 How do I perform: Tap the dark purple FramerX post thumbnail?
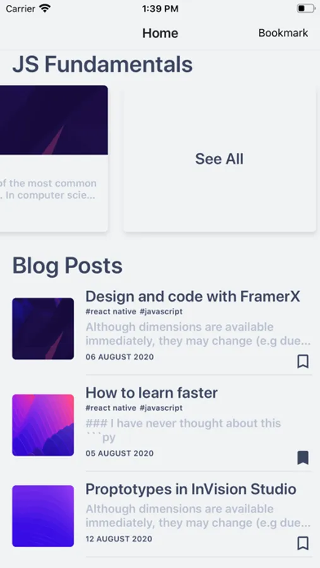(x=43, y=329)
